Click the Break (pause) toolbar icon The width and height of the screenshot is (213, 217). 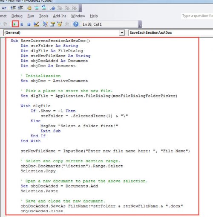(x=22, y=24)
